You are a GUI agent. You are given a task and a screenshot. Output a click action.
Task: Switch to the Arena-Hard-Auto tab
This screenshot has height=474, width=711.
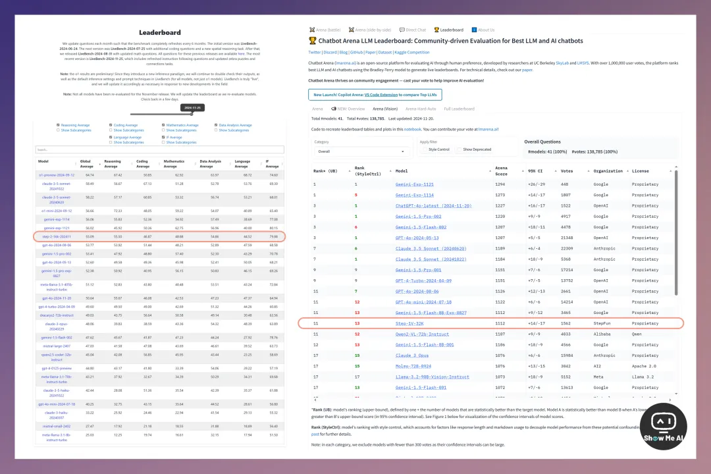point(420,109)
